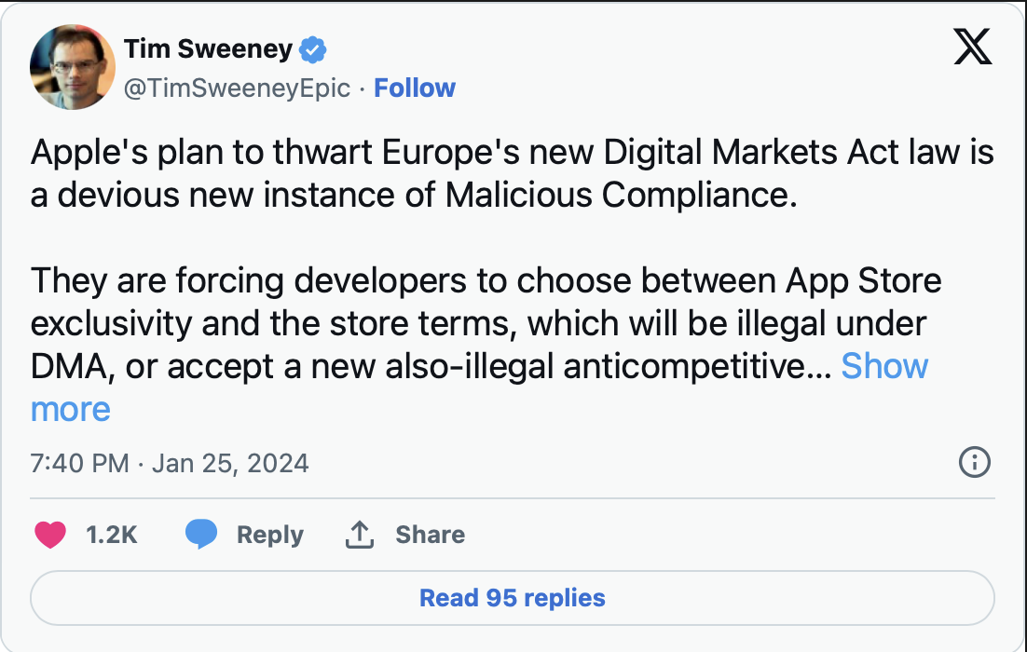1027x652 pixels.
Task: Click the paragraph starting with They are forcing
Action: (486, 345)
